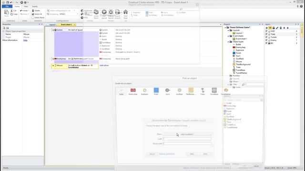Click the categorized sort icon in Properties panel
Image resolution: width=305 pixels, height=171 pixels.
pyautogui.click(x=4, y=28)
